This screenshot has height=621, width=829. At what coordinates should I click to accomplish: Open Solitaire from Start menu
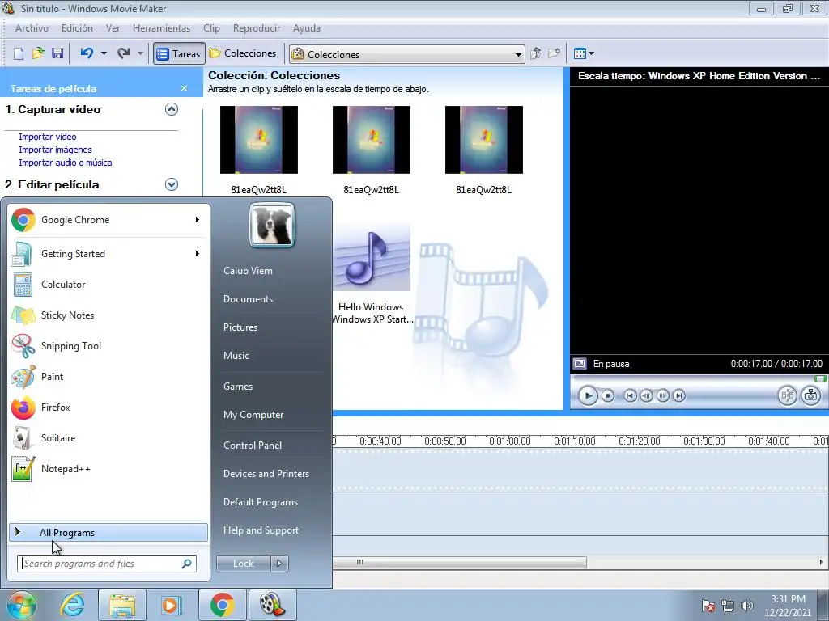[108, 438]
